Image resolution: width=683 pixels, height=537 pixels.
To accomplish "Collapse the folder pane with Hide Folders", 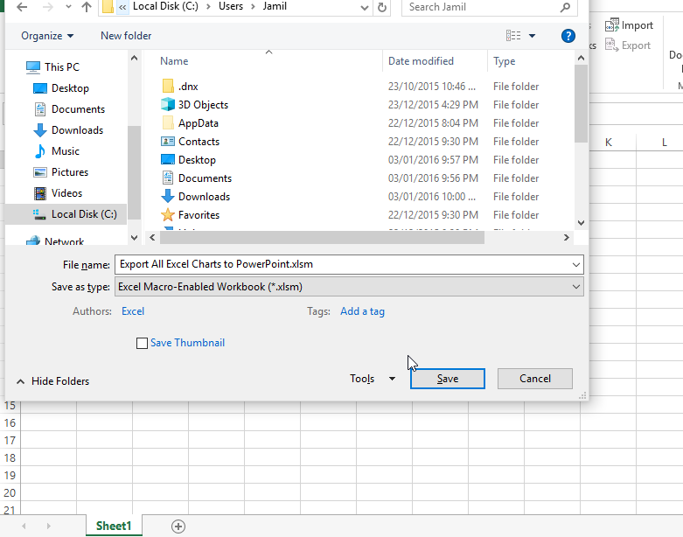I will (x=52, y=381).
